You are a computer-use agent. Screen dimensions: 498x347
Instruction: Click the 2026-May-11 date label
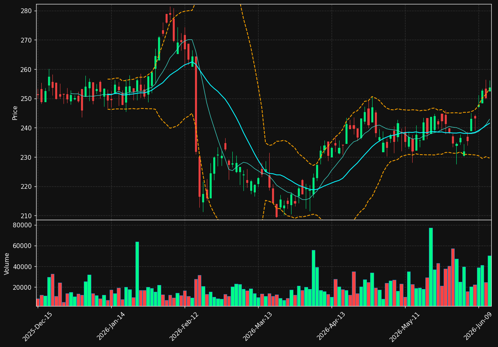(404, 326)
